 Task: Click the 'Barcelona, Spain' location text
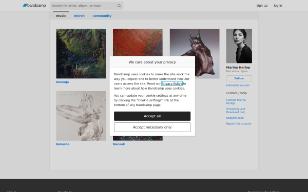237,71
